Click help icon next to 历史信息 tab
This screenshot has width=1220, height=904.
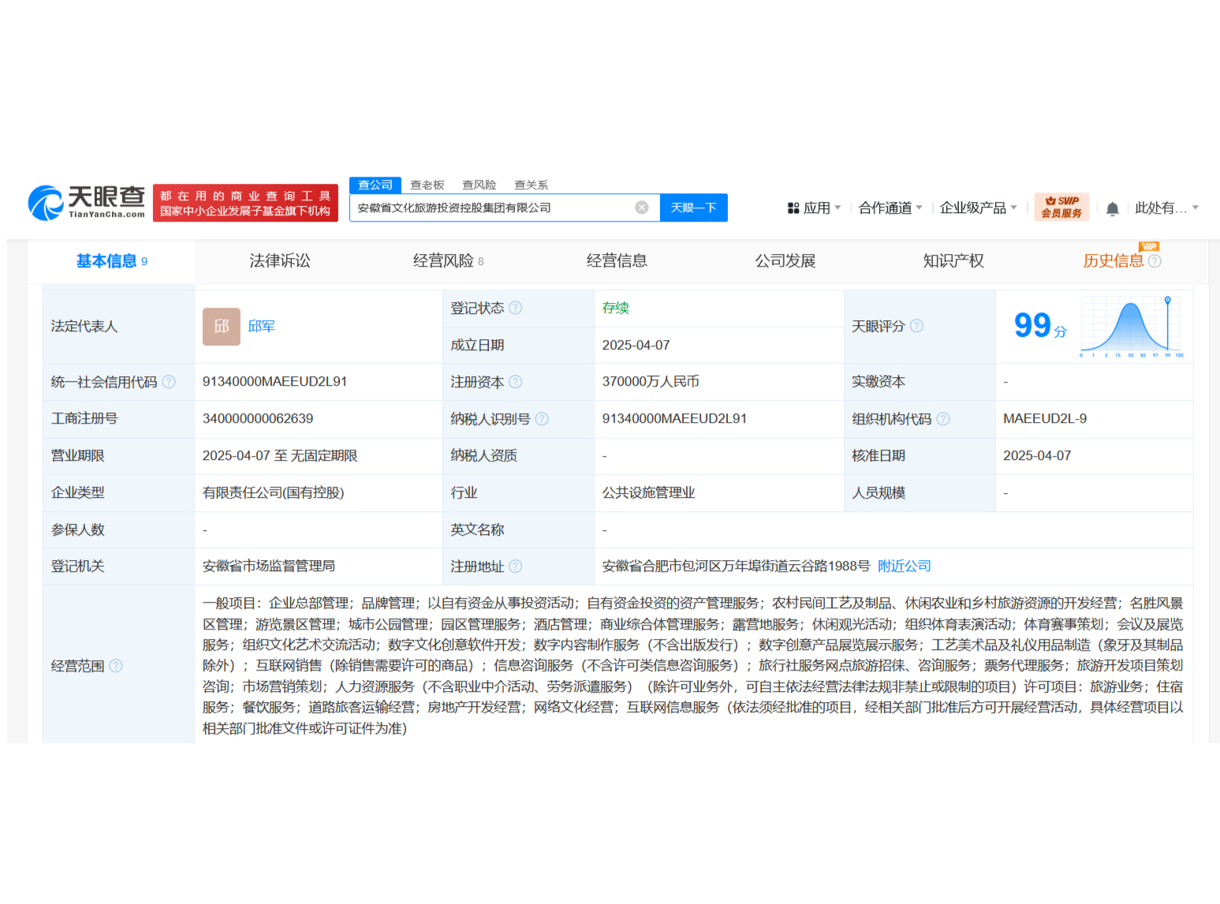pyautogui.click(x=1155, y=261)
